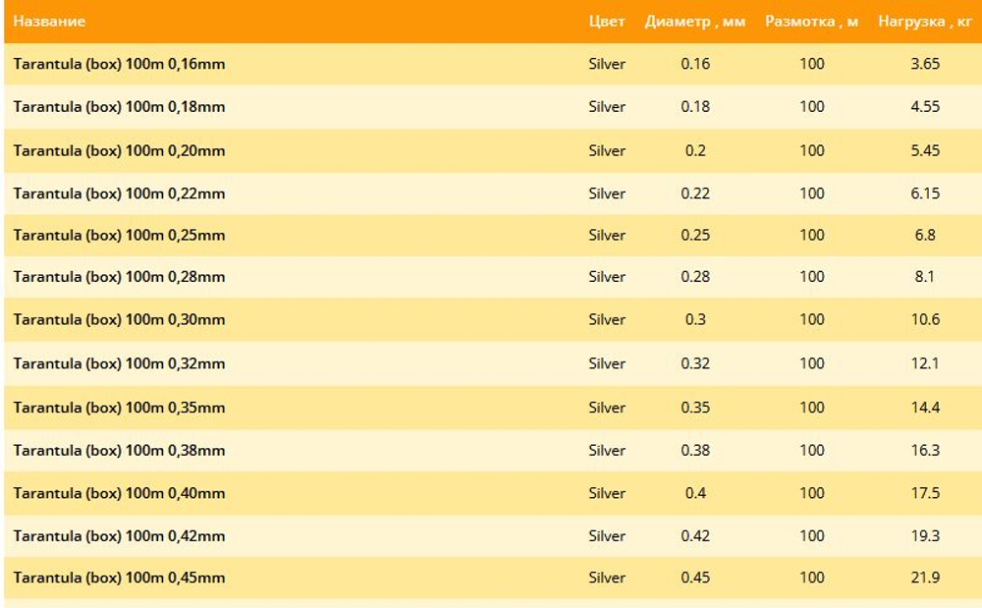Viewport: 982px width, 608px height.
Task: Select Tarantula (box) 100m 0,40mm name
Action: click(x=119, y=493)
